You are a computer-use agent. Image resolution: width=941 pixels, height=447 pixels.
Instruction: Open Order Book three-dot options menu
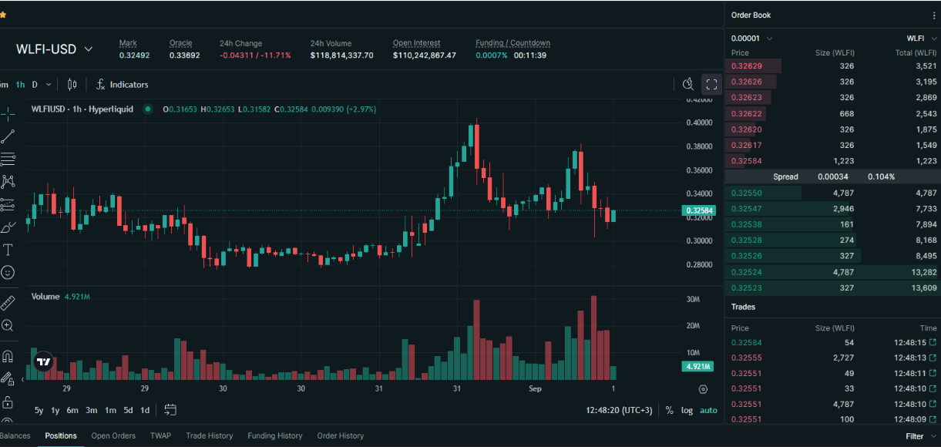pyautogui.click(x=934, y=15)
